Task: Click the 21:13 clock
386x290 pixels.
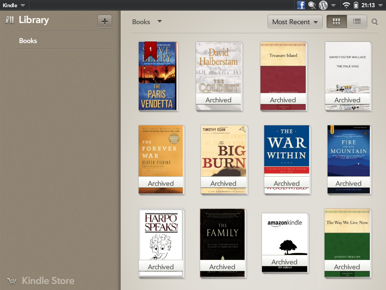Action: tap(368, 5)
